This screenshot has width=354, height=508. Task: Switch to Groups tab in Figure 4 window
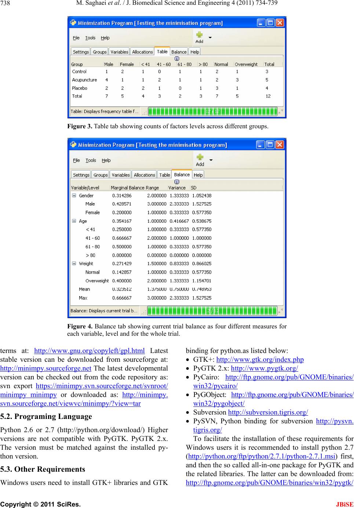101,175
